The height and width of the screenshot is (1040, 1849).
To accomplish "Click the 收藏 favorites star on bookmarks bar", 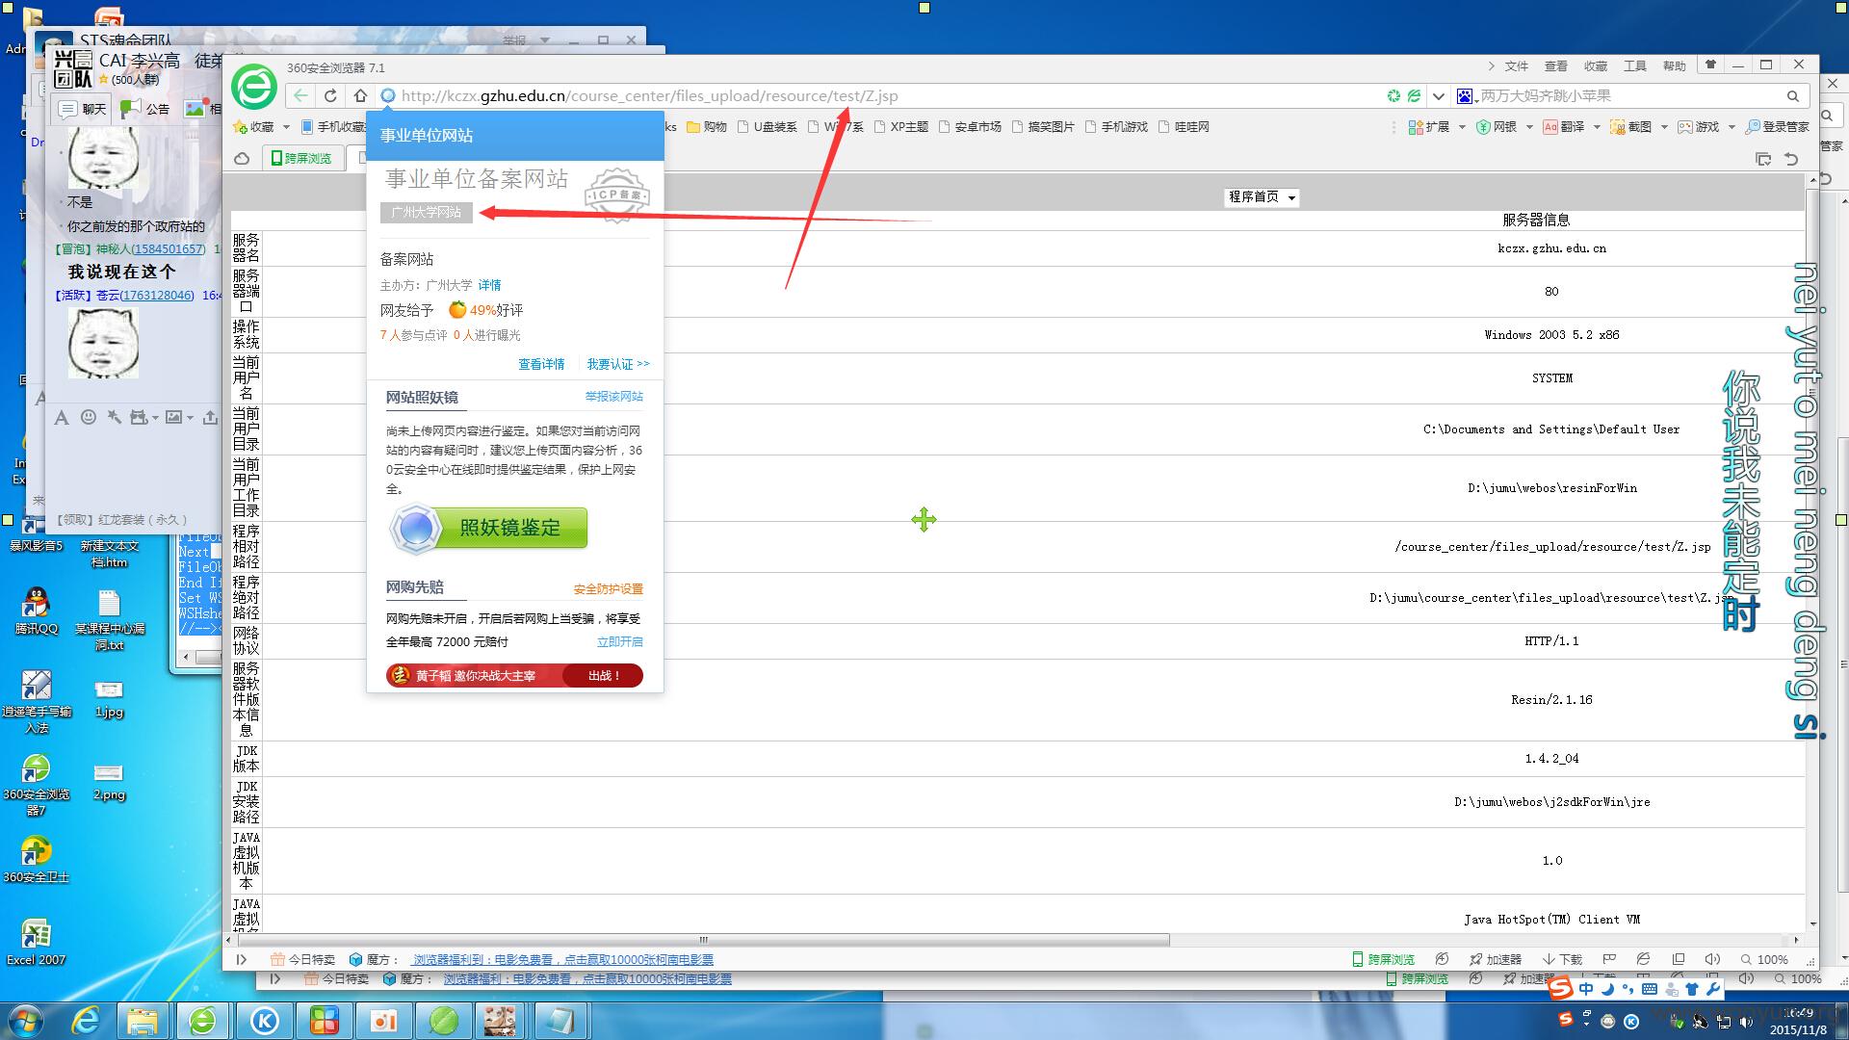I will tap(254, 126).
